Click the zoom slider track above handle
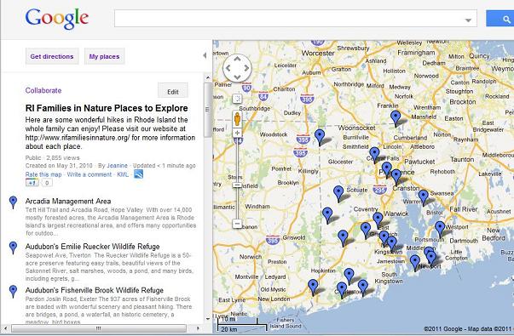 click(x=237, y=160)
